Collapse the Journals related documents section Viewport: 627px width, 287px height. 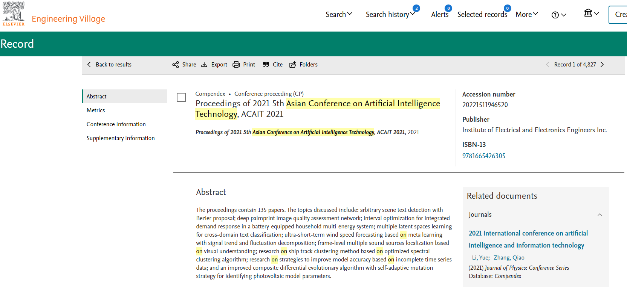pyautogui.click(x=600, y=215)
